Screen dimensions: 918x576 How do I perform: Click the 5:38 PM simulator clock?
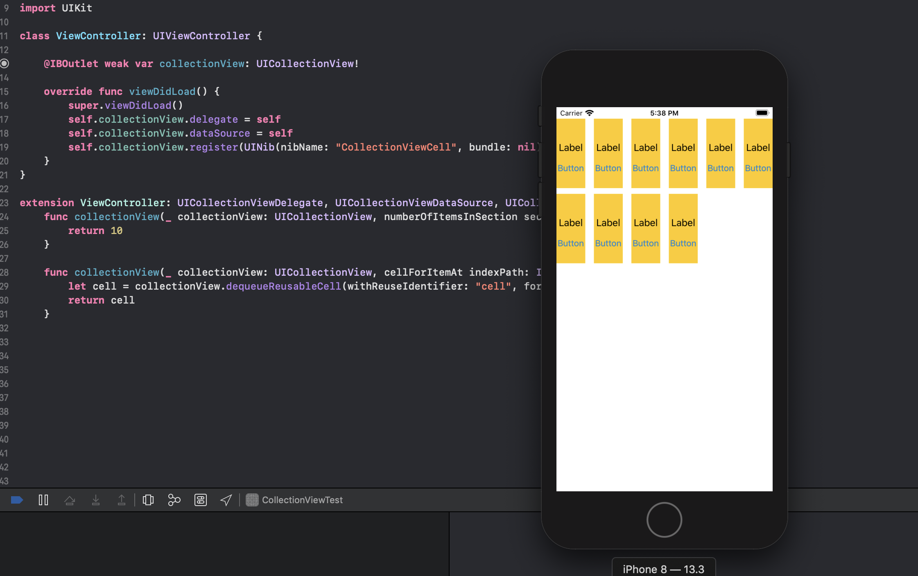tap(664, 113)
